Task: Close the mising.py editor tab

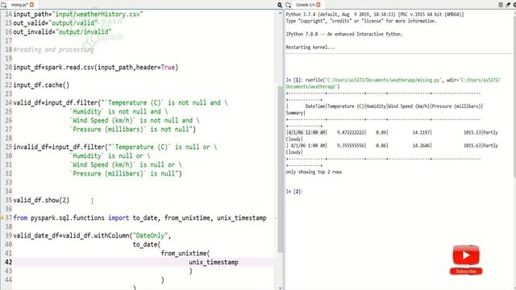Action: (32, 5)
